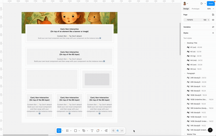Collapse the Desktop Title style group
Screen dimensions: 216x136
185,43
